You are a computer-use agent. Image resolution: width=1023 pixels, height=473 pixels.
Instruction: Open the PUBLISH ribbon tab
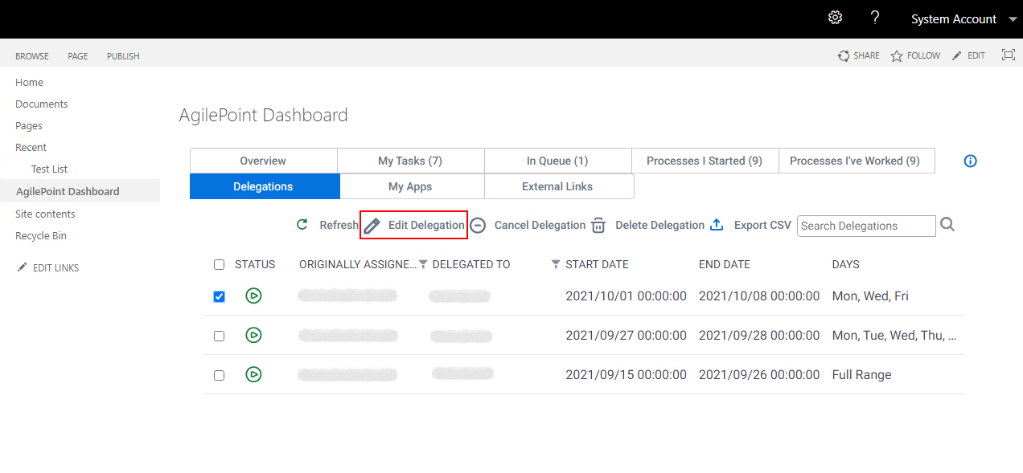pyautogui.click(x=123, y=56)
